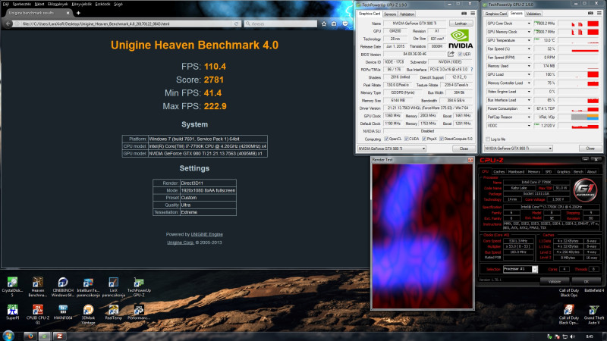
Task: Switch to Validation tab in left GPU-Z window
Action: [x=407, y=14]
